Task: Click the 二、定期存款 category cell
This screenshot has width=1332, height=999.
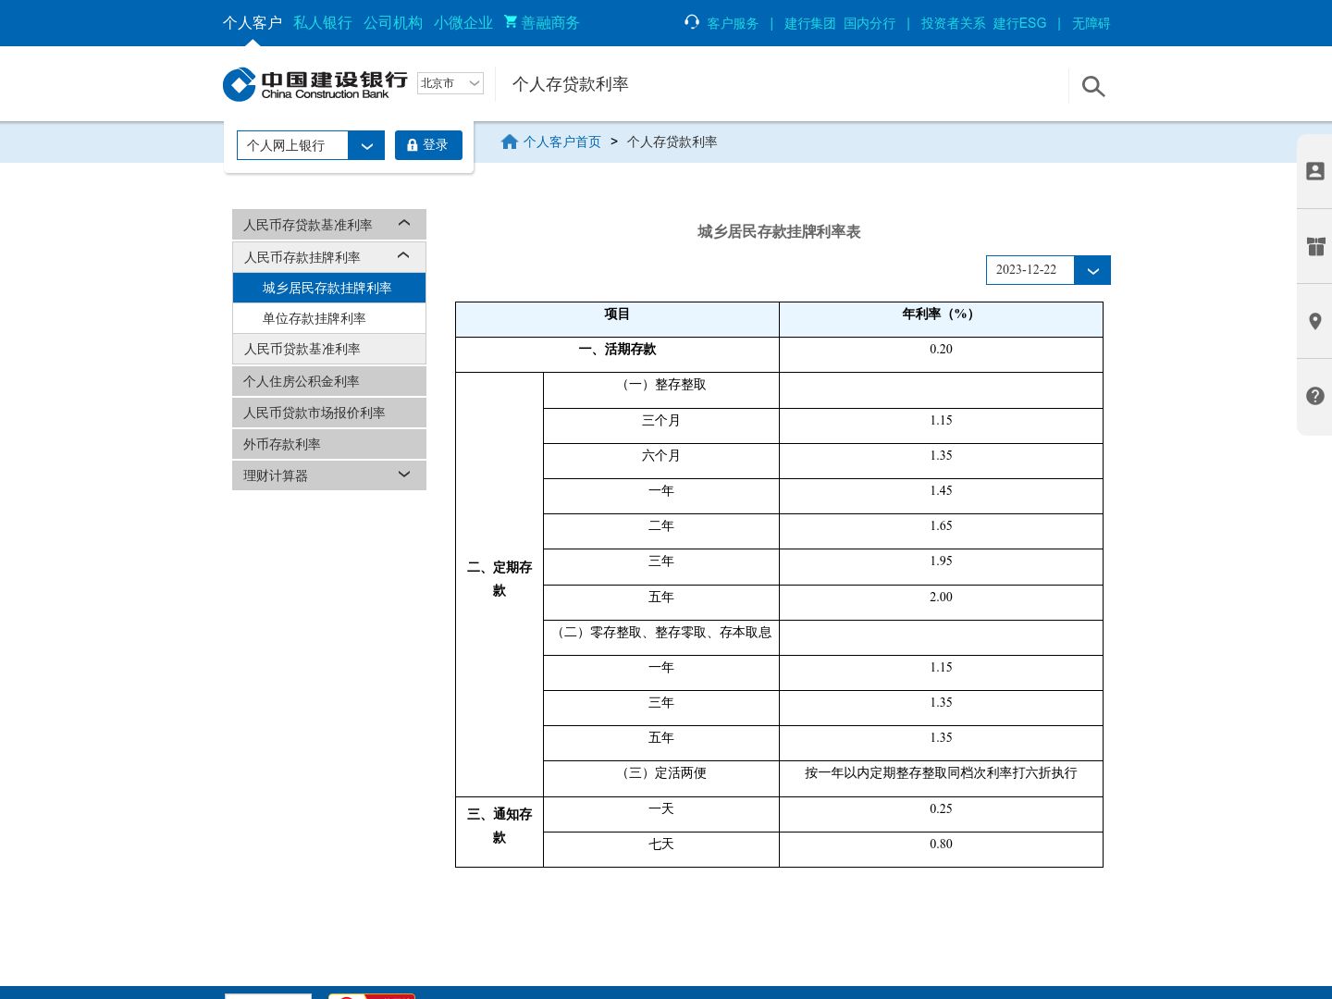Action: click(x=499, y=585)
